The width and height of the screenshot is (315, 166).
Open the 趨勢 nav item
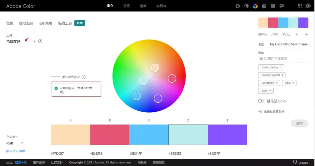click(143, 6)
